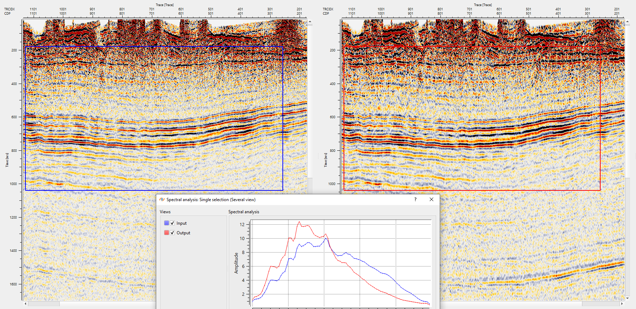This screenshot has width=636, height=309.
Task: Click the TRCIDX header label on left panel
Action: click(10, 9)
